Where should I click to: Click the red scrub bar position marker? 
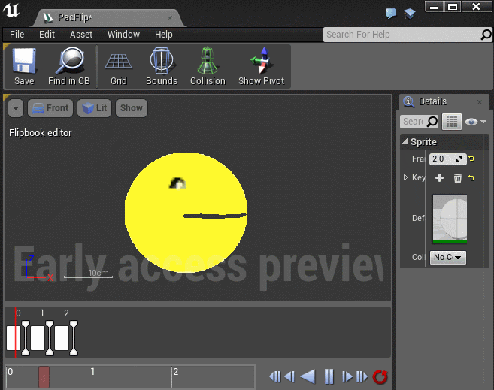pyautogui.click(x=44, y=376)
